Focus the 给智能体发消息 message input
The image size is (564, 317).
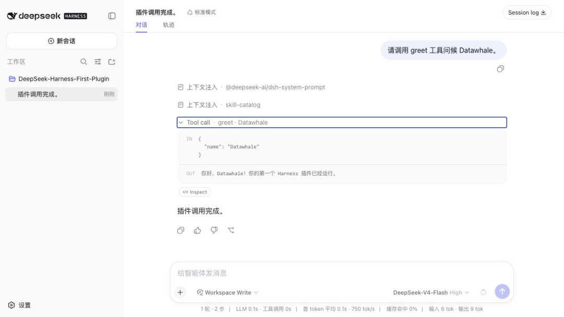342,273
